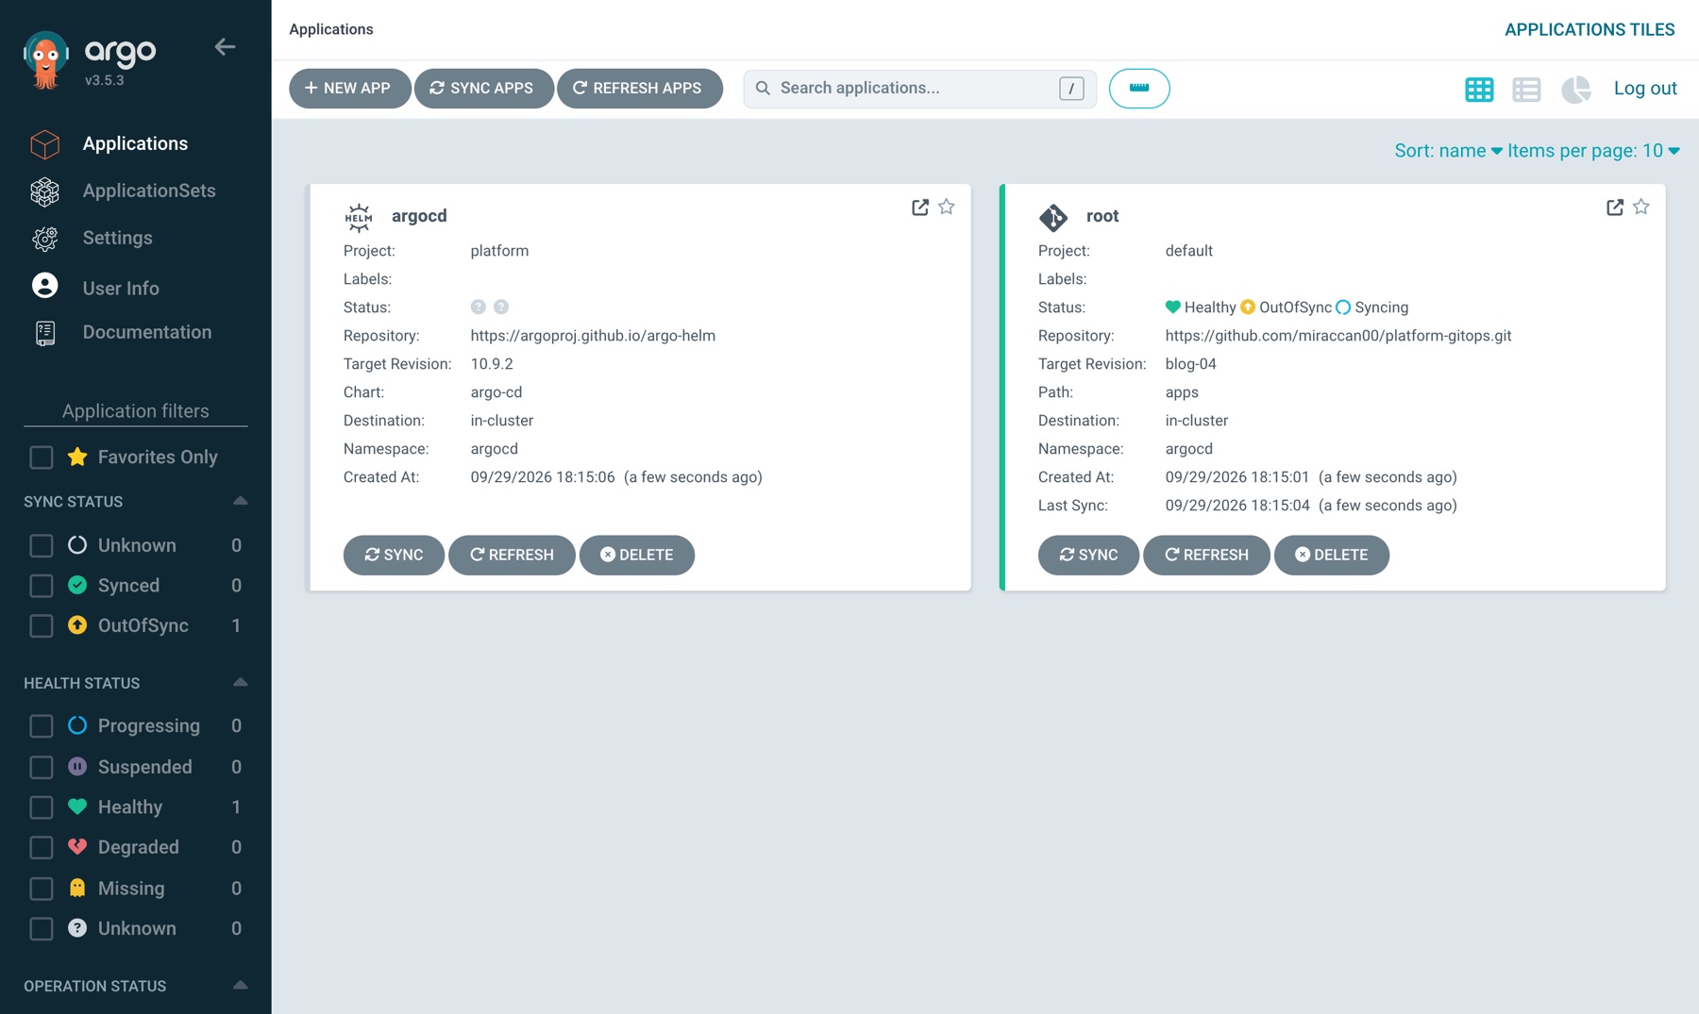Open external link icon on argocd card
Screen dimensions: 1699x1014
click(920, 208)
